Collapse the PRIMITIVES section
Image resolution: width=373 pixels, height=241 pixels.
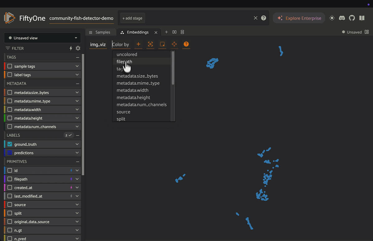[77, 162]
